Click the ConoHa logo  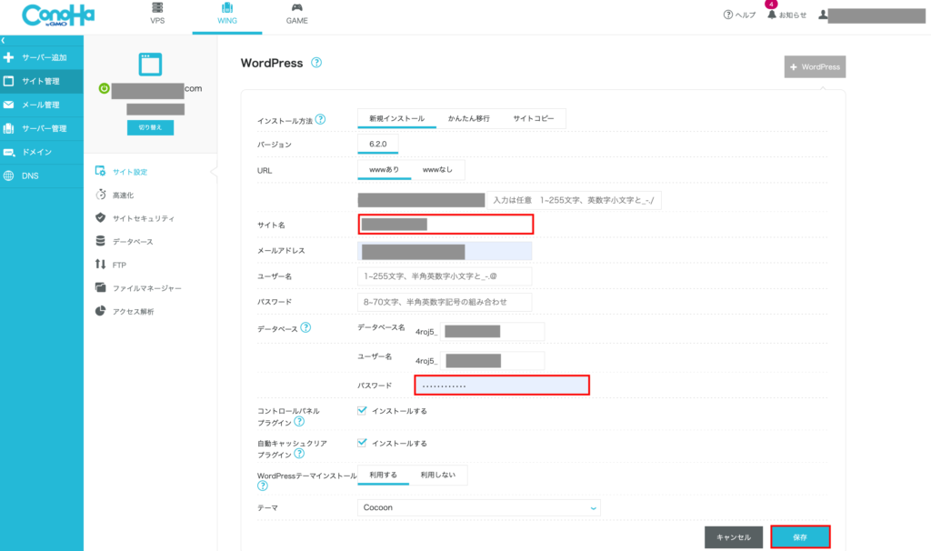pyautogui.click(x=58, y=15)
